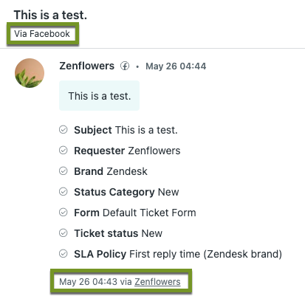Screen dimensions: 305x296
Task: Click the check icon beside Brand
Action: (x=64, y=171)
